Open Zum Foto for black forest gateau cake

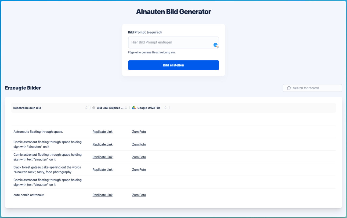[x=139, y=169]
